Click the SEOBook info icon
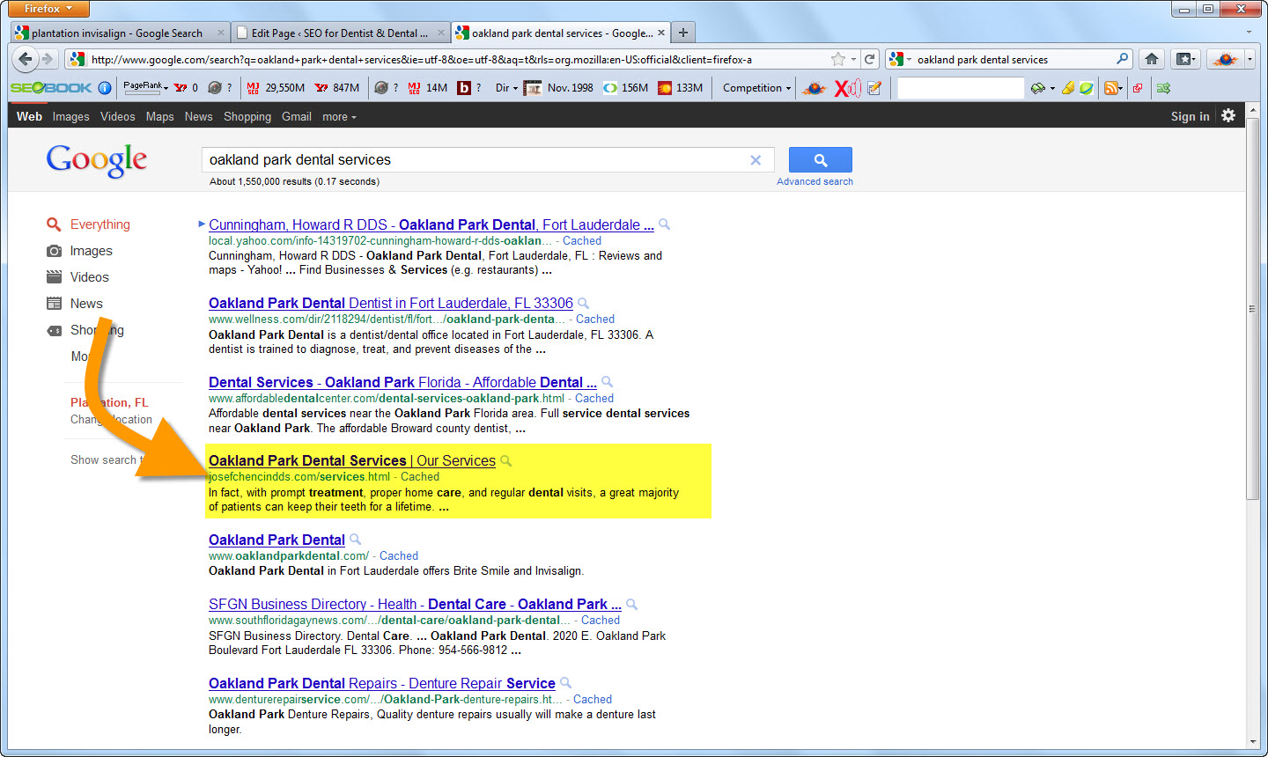Viewport: 1268px width, 757px height. (105, 88)
